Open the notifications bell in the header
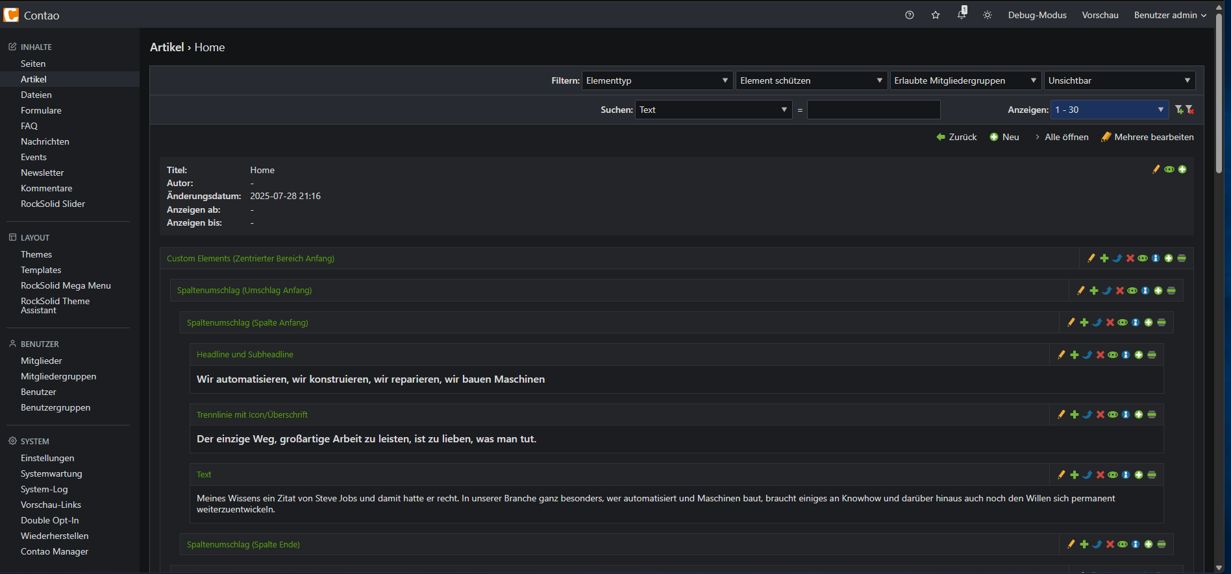This screenshot has width=1231, height=574. pos(962,15)
